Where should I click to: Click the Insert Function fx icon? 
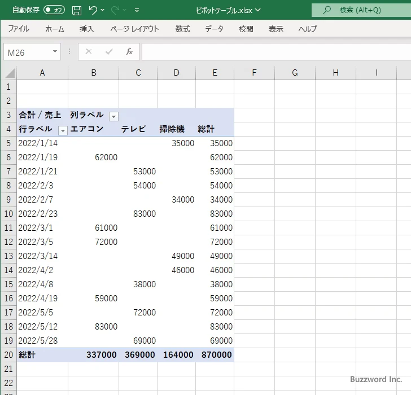click(129, 51)
